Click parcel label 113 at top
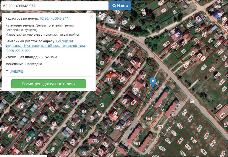Viewport: 228px width, 157px height. (x=163, y=11)
